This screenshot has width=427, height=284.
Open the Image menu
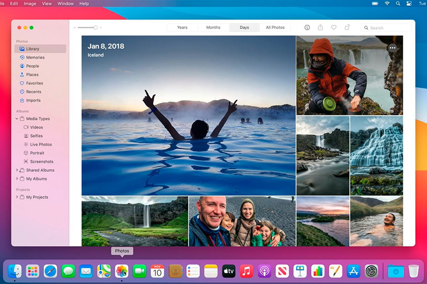(x=30, y=4)
